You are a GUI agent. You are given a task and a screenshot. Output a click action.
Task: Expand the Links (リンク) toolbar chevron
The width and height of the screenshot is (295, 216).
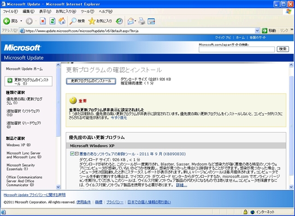292,29
